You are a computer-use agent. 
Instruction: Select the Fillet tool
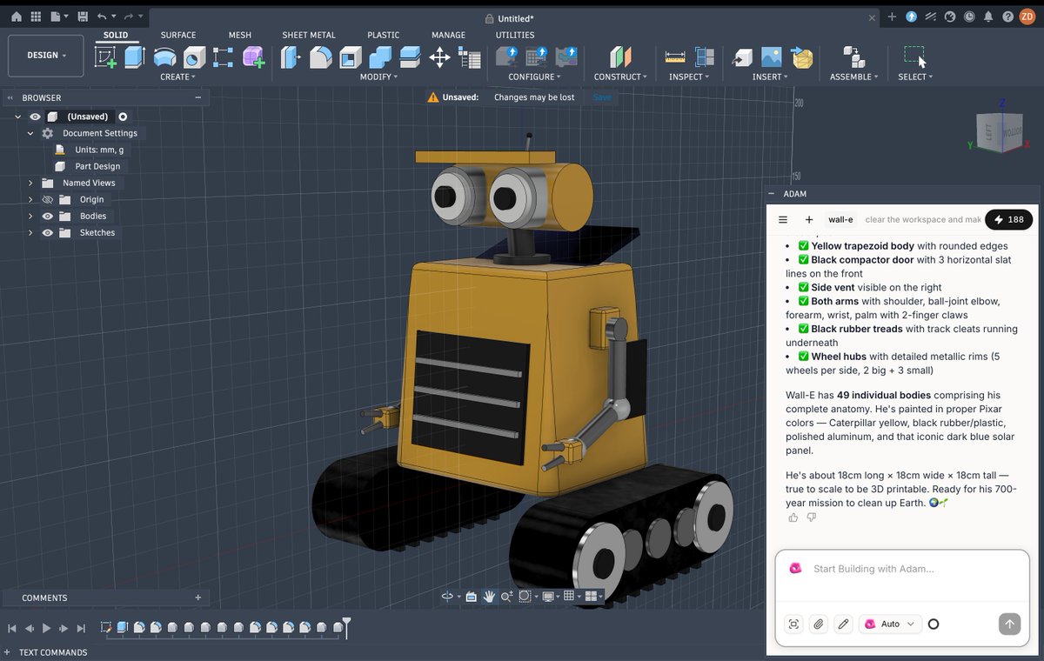pos(321,57)
